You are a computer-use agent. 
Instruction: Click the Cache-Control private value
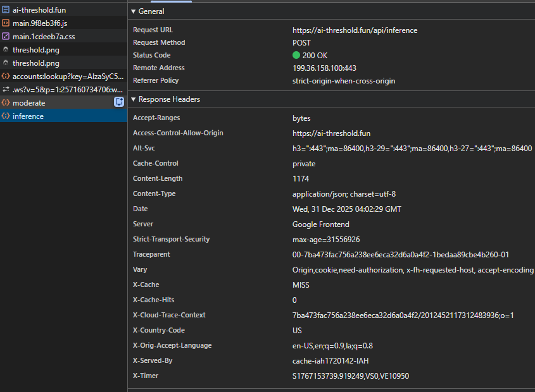[304, 164]
